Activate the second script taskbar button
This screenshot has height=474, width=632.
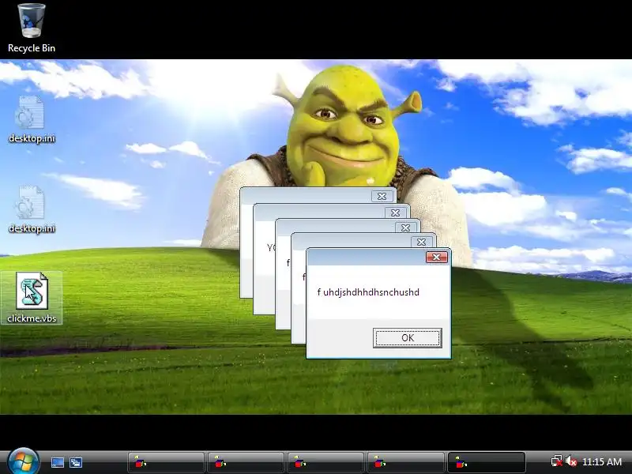pyautogui.click(x=246, y=462)
